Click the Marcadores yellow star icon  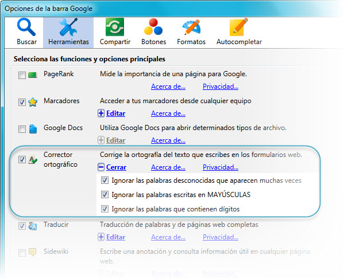click(x=33, y=102)
